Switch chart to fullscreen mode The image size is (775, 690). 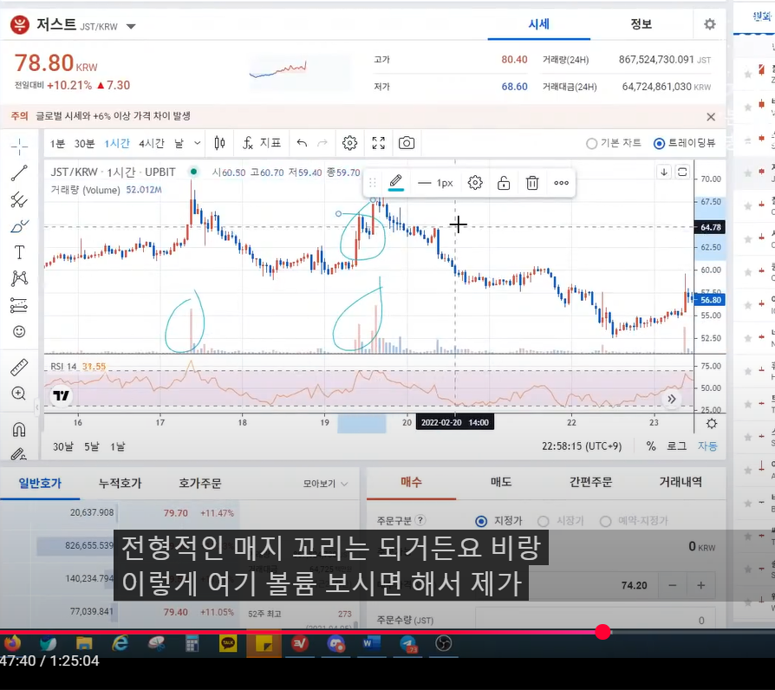(x=379, y=143)
